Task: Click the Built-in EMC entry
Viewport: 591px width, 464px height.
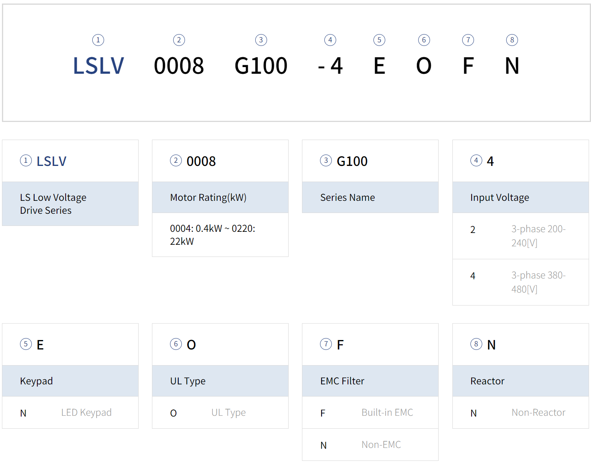Action: point(387,413)
